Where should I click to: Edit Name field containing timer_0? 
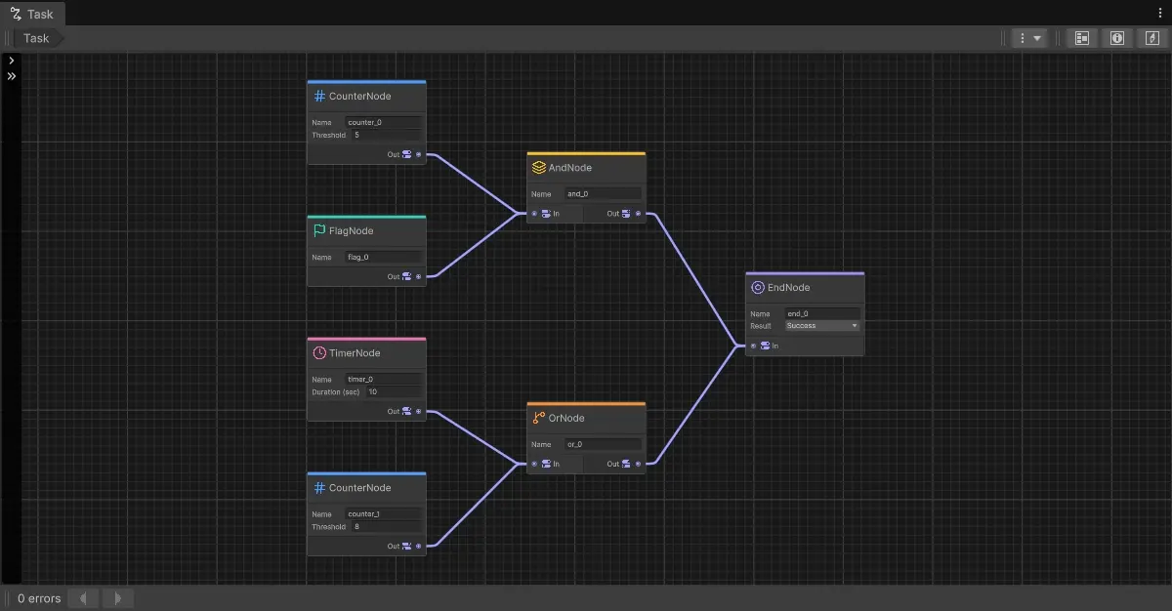pos(383,379)
